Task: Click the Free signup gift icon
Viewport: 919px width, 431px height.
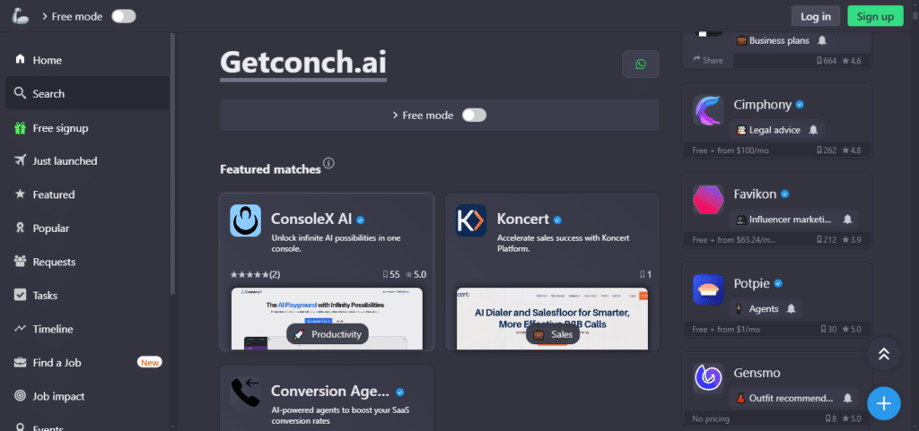Action: pos(21,127)
